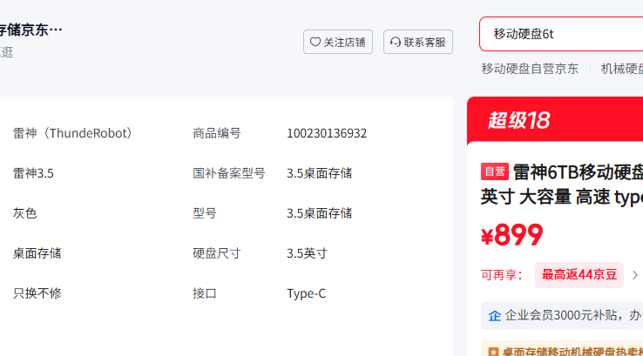The image size is (643, 356).
Task: Click the 接口 label
Action: (x=205, y=293)
